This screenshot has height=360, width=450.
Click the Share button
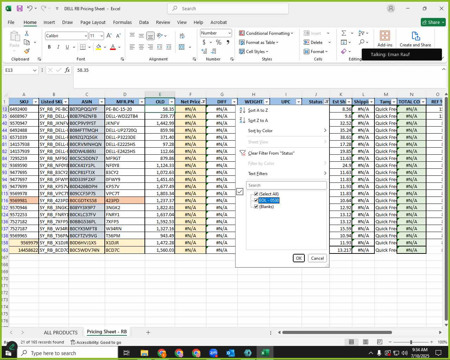click(433, 22)
